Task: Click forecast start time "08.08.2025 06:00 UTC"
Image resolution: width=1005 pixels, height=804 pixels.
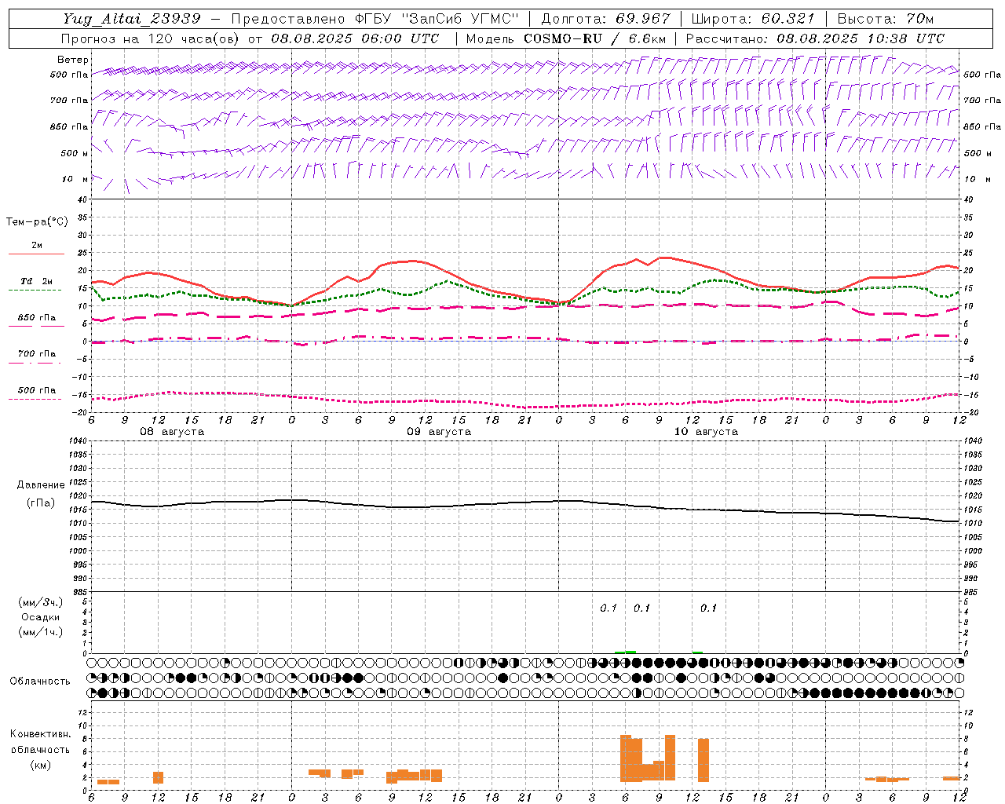Action: pyautogui.click(x=355, y=38)
